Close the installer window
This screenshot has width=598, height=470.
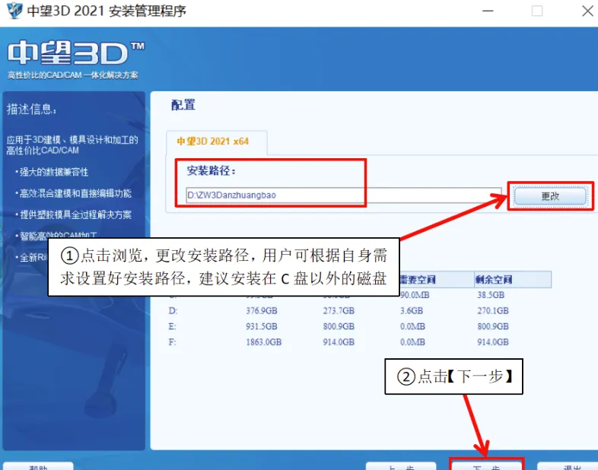(587, 11)
